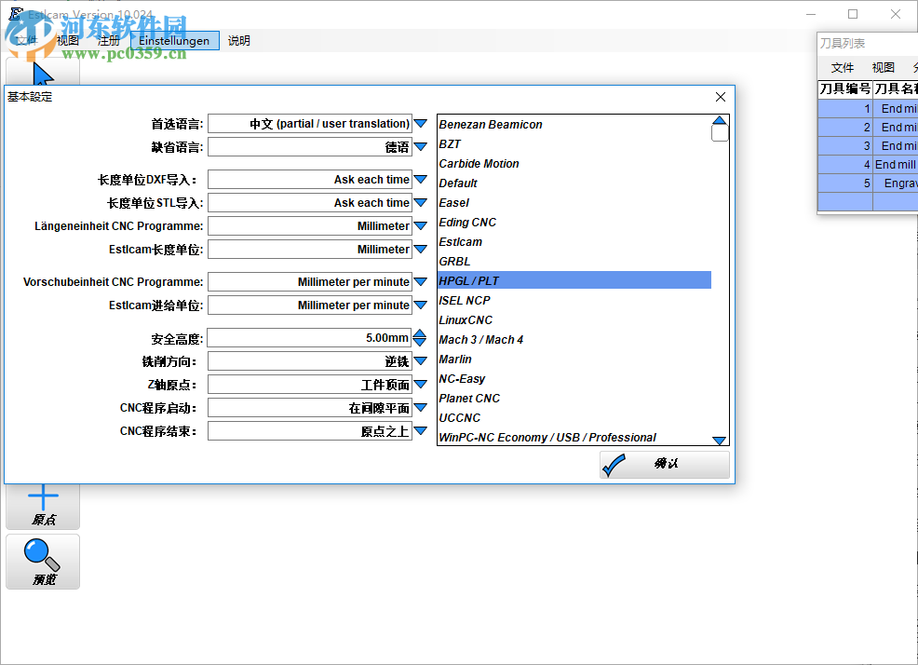Select Eding CNC preset

(574, 222)
